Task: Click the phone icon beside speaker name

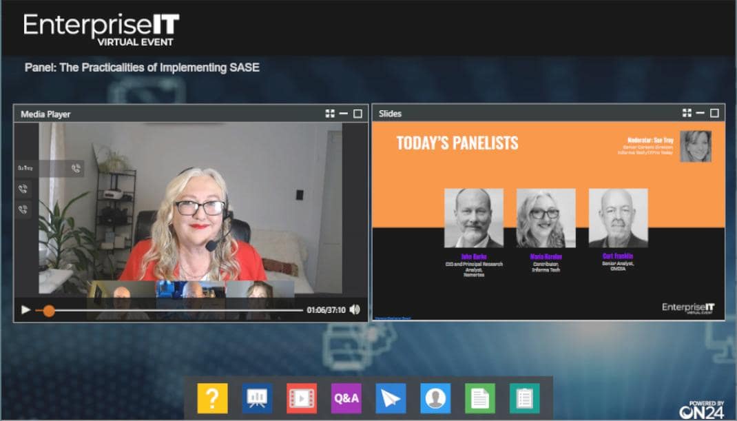Action: (76, 168)
